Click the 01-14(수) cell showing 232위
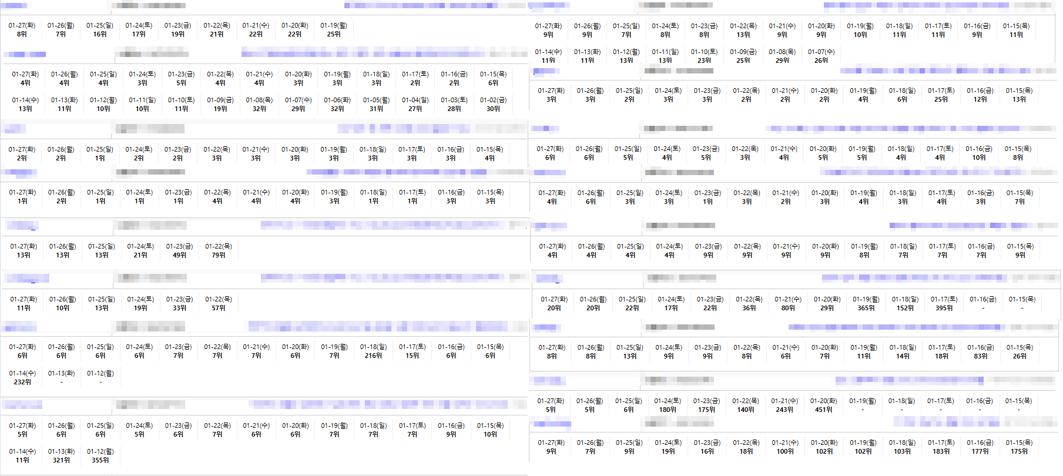The width and height of the screenshot is (1063, 476). coord(22,377)
